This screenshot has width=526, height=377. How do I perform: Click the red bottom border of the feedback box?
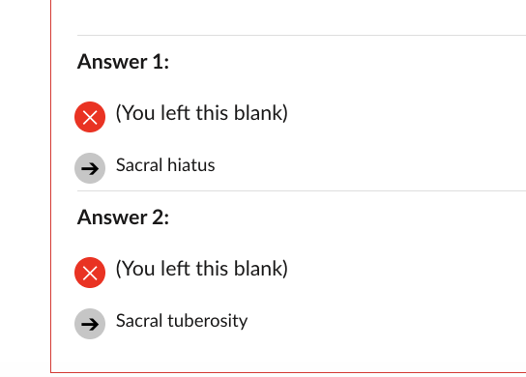point(288,372)
